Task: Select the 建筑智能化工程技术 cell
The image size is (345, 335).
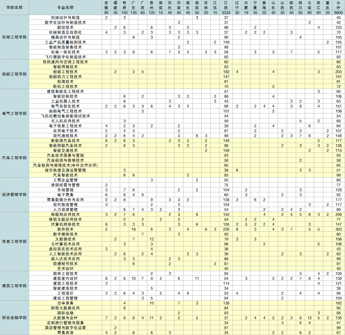Action: [x=65, y=91]
